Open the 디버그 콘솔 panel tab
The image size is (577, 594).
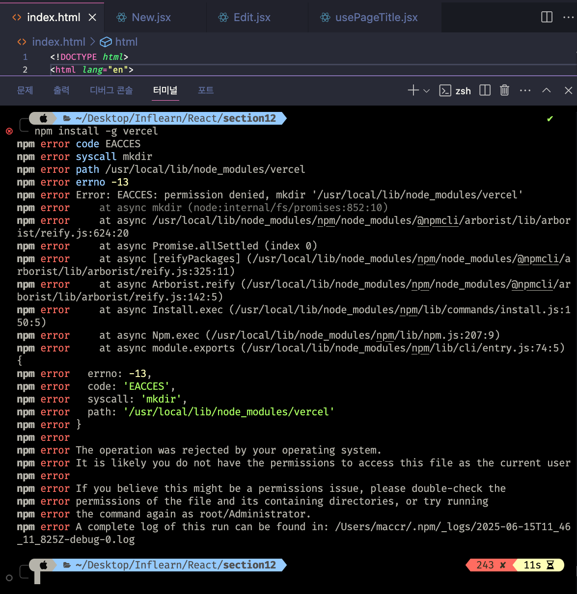pos(111,90)
